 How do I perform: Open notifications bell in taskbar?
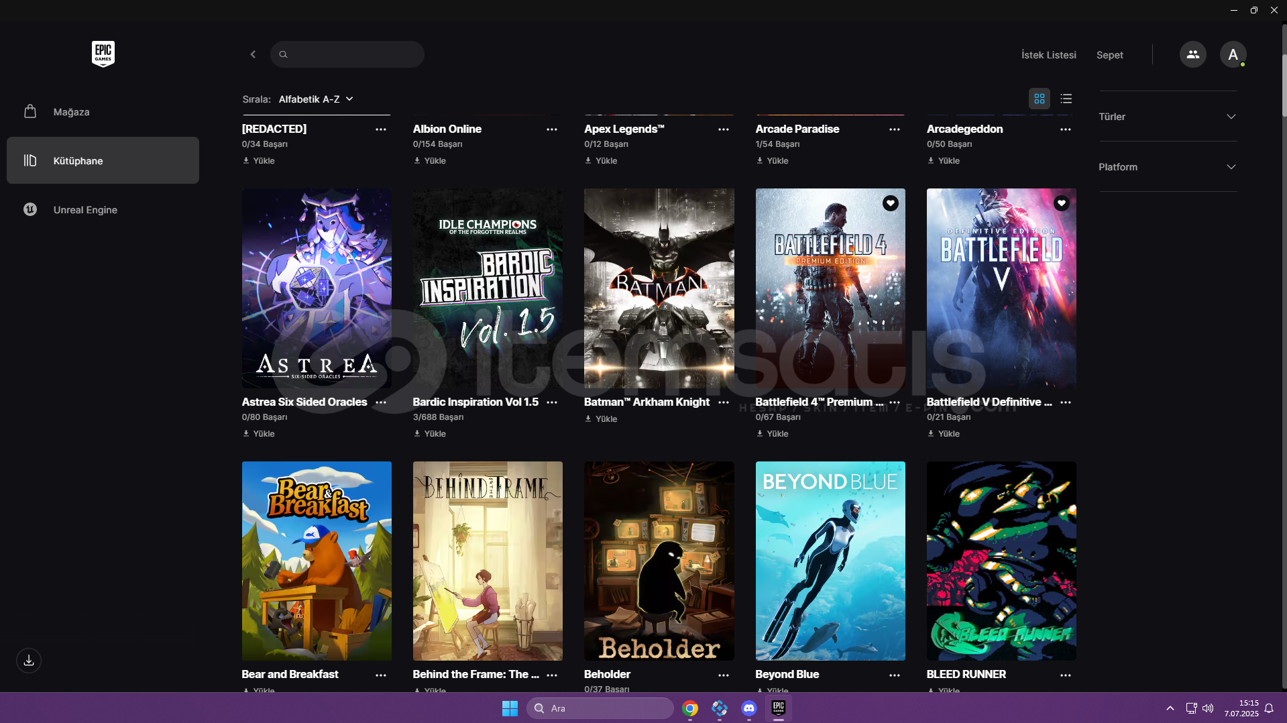[1269, 708]
